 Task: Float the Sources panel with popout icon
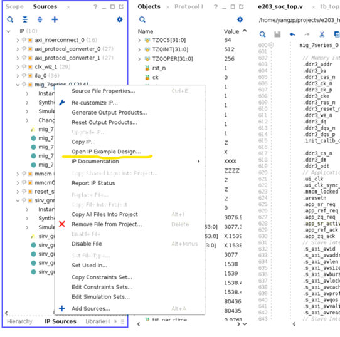coord(121,7)
